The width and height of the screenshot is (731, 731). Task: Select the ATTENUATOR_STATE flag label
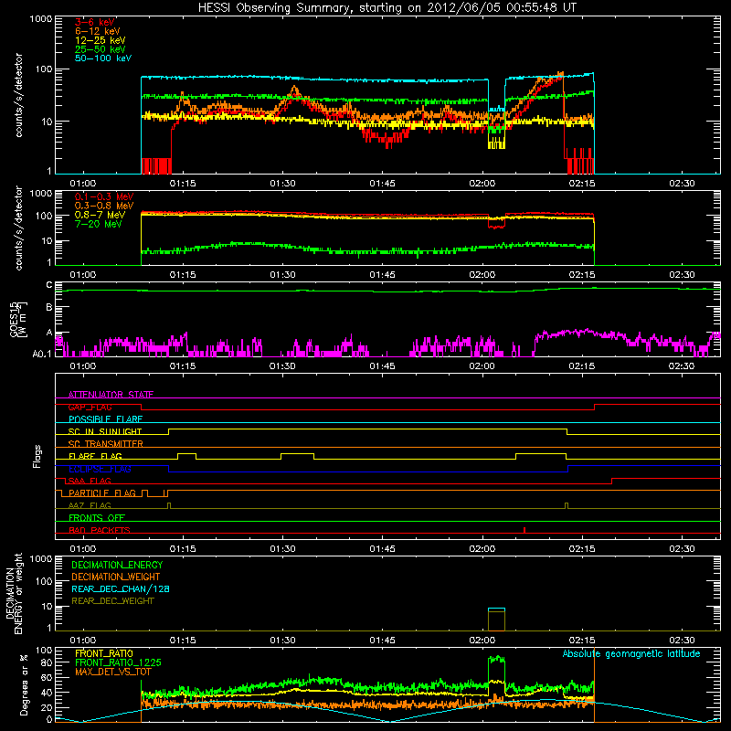pos(111,395)
